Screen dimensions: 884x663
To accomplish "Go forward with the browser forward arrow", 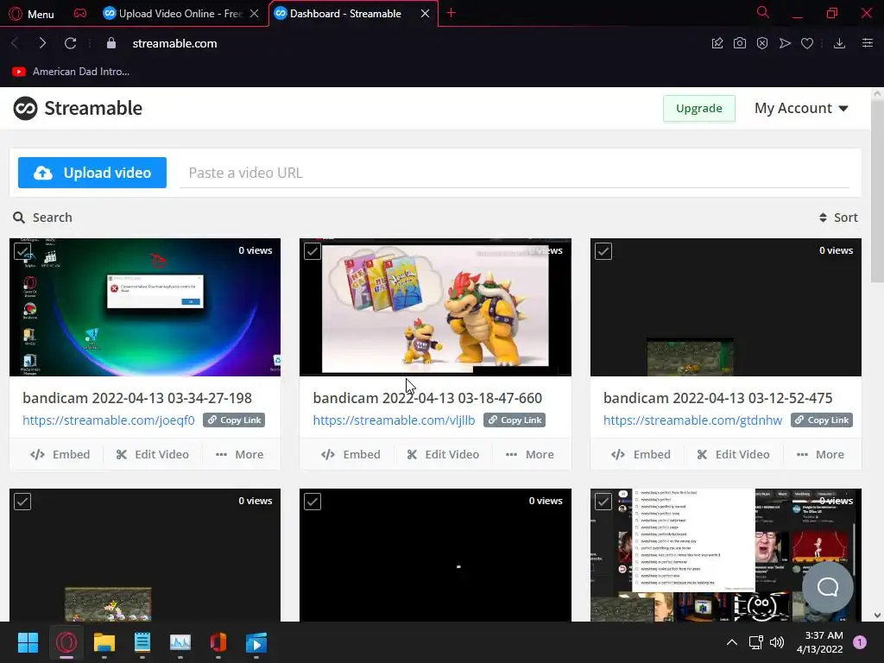I will pos(42,43).
